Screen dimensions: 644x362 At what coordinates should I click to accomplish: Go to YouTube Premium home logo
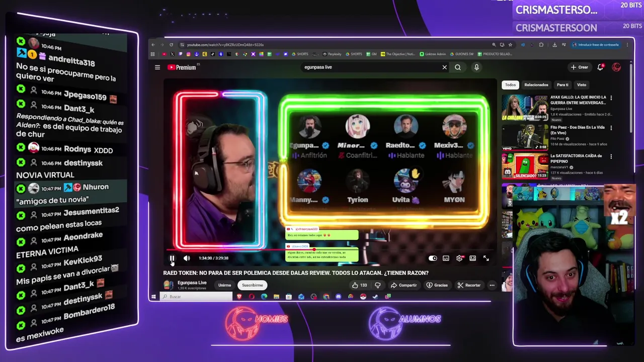[x=182, y=67]
